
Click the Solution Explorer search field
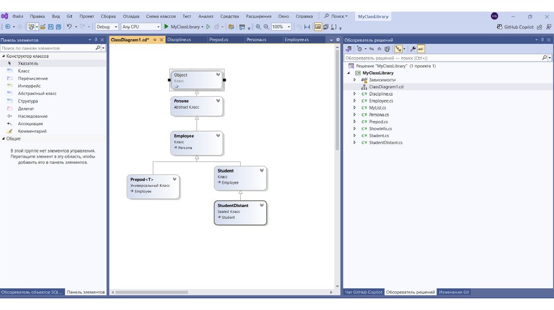pos(443,58)
